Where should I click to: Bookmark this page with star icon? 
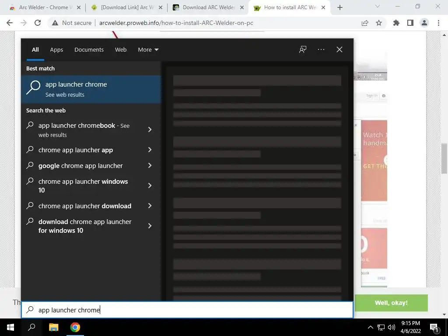[379, 23]
